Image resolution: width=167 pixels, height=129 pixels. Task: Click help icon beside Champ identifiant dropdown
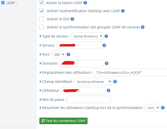[115, 82]
